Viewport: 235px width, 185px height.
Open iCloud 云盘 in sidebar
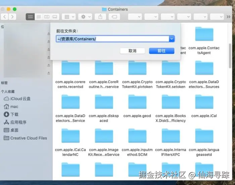coord(17,99)
